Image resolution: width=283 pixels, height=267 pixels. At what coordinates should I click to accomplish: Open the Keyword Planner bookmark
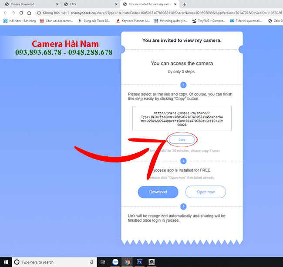[x=133, y=21]
